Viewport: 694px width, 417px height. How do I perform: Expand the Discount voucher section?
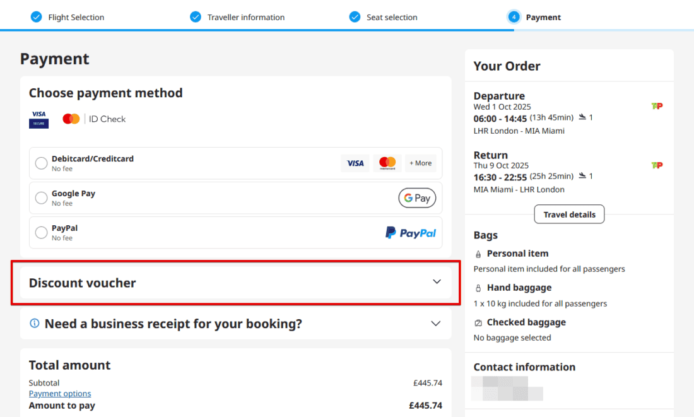pyautogui.click(x=437, y=282)
